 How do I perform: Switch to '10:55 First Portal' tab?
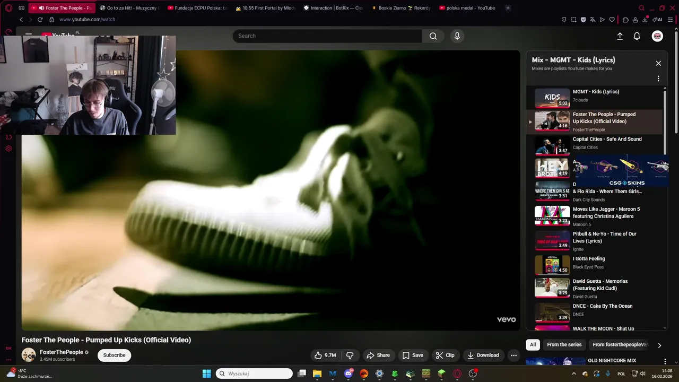coord(265,8)
